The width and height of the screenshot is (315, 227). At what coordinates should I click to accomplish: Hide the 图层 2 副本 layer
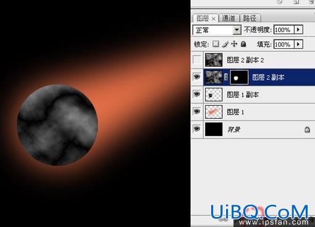pyautogui.click(x=197, y=77)
